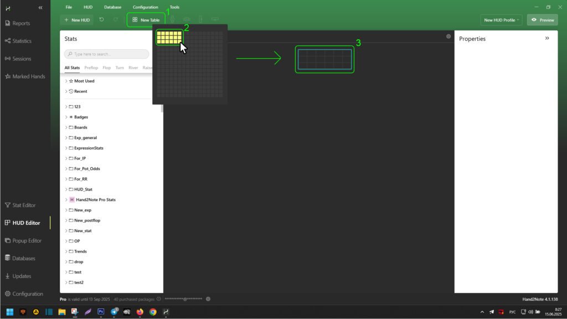The width and height of the screenshot is (567, 319).
Task: Click the Preview button
Action: click(542, 20)
